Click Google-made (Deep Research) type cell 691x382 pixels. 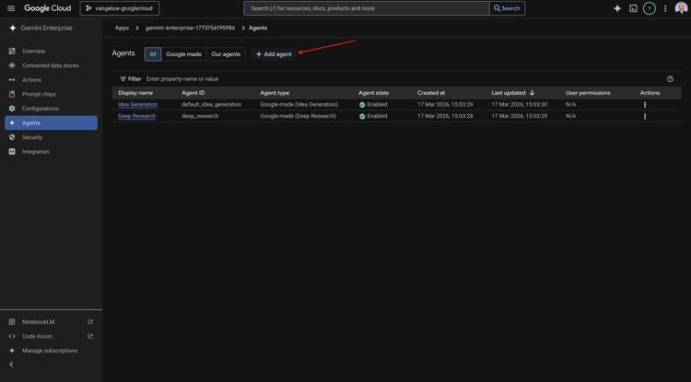coord(299,116)
